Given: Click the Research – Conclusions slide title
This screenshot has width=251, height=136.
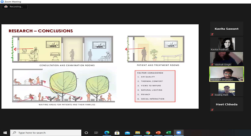Looking at the screenshot, I should 41,31.
